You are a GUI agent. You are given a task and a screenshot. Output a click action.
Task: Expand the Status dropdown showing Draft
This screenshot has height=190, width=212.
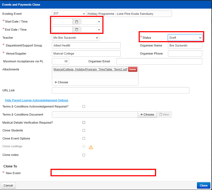click(185, 38)
